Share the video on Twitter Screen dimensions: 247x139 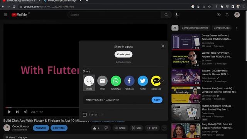[x=143, y=83]
